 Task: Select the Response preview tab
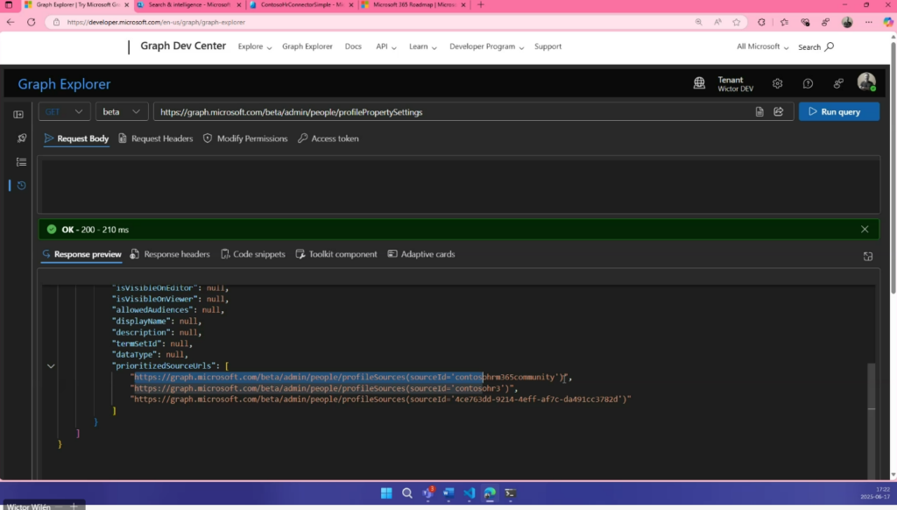[x=81, y=254]
